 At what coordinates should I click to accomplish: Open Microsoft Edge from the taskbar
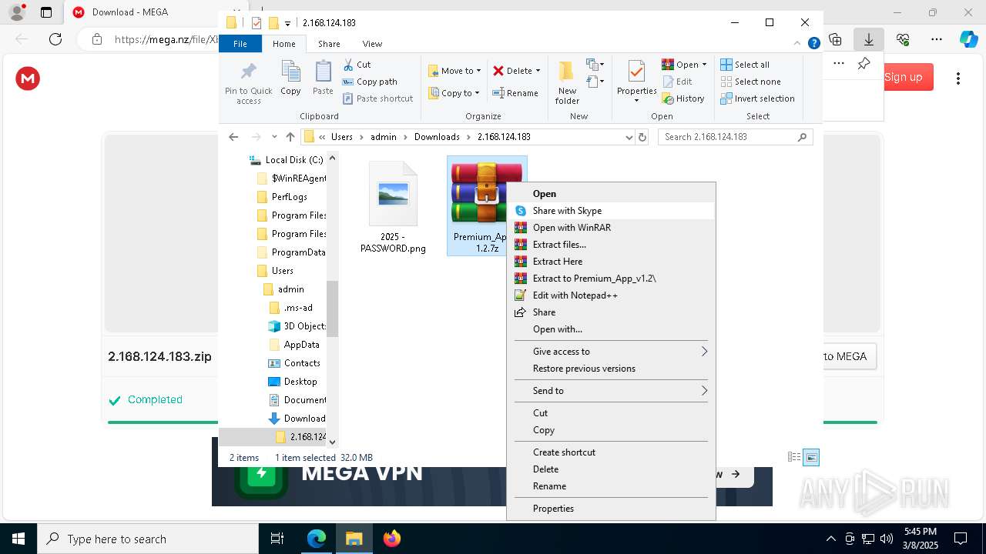click(x=317, y=539)
